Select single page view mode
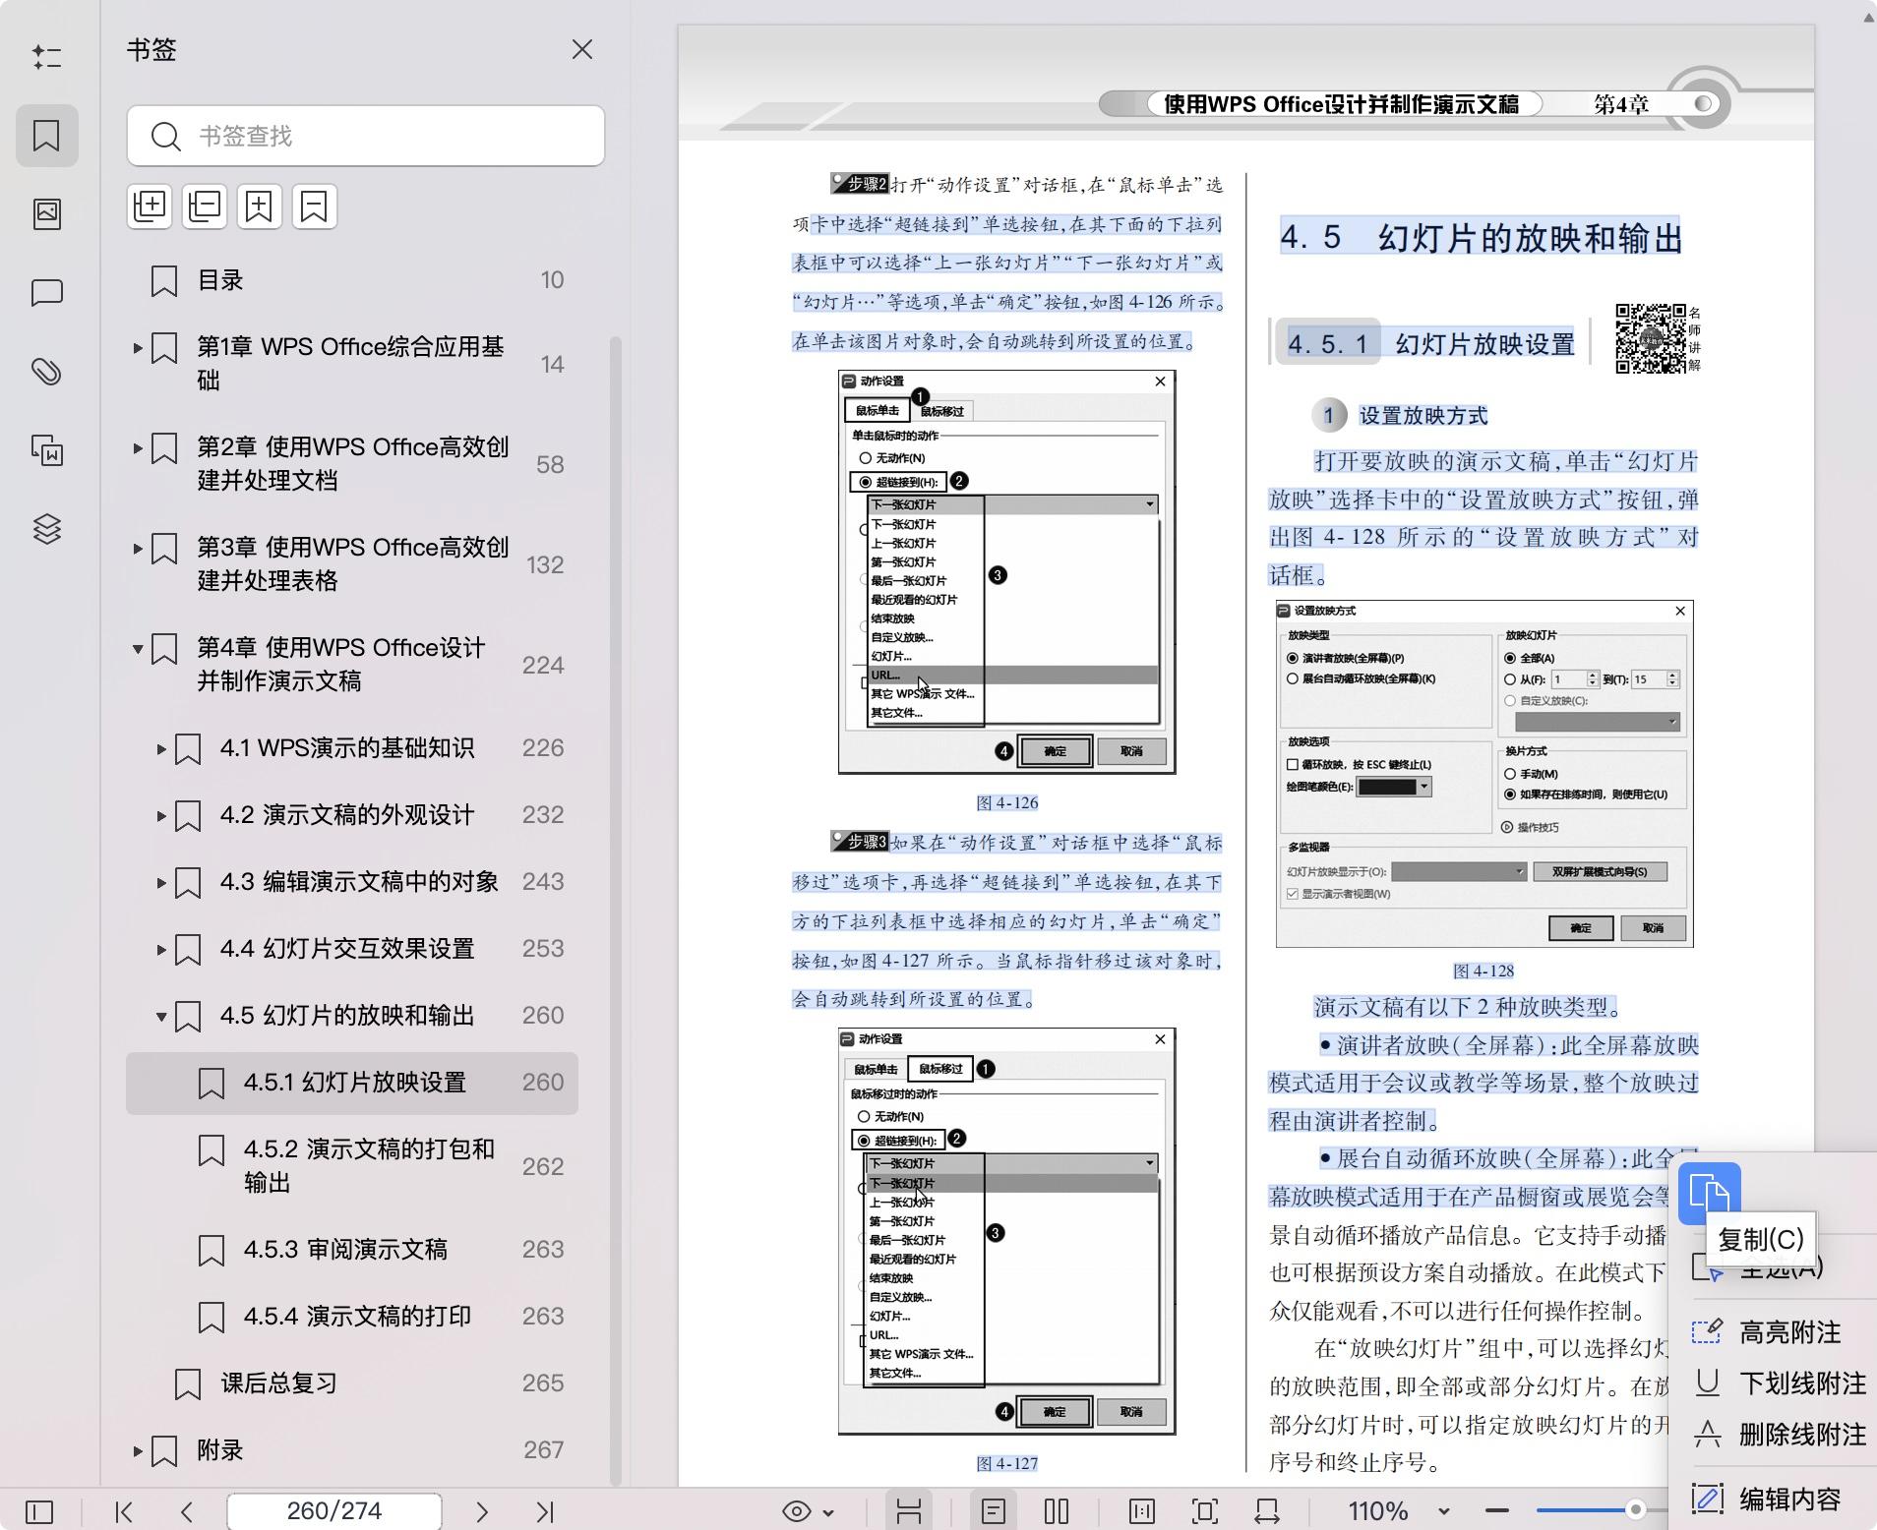 point(994,1511)
